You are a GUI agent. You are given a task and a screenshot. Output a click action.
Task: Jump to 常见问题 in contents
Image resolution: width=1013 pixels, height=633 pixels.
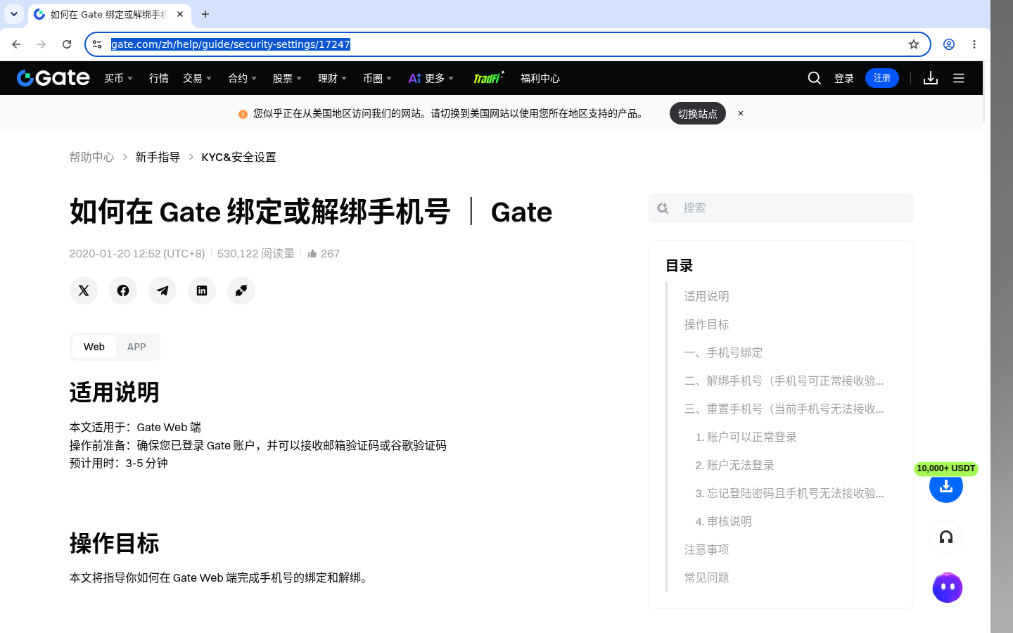(x=706, y=577)
